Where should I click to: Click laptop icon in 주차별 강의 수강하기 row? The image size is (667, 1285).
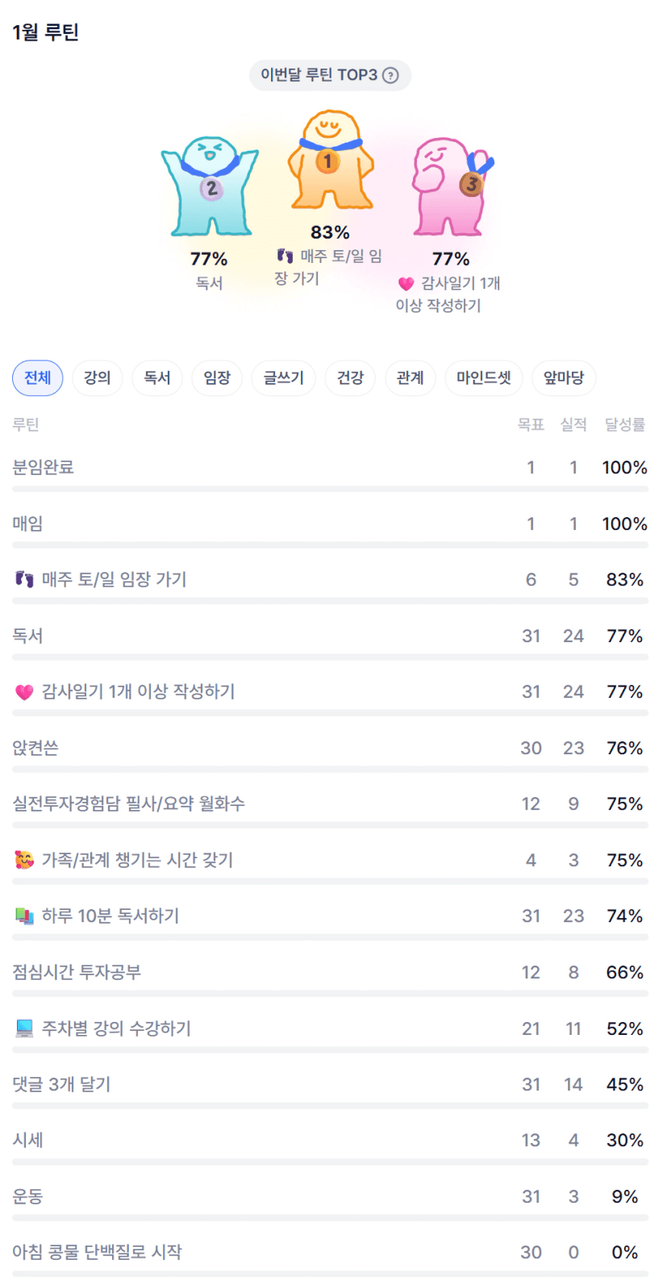[x=24, y=1028]
